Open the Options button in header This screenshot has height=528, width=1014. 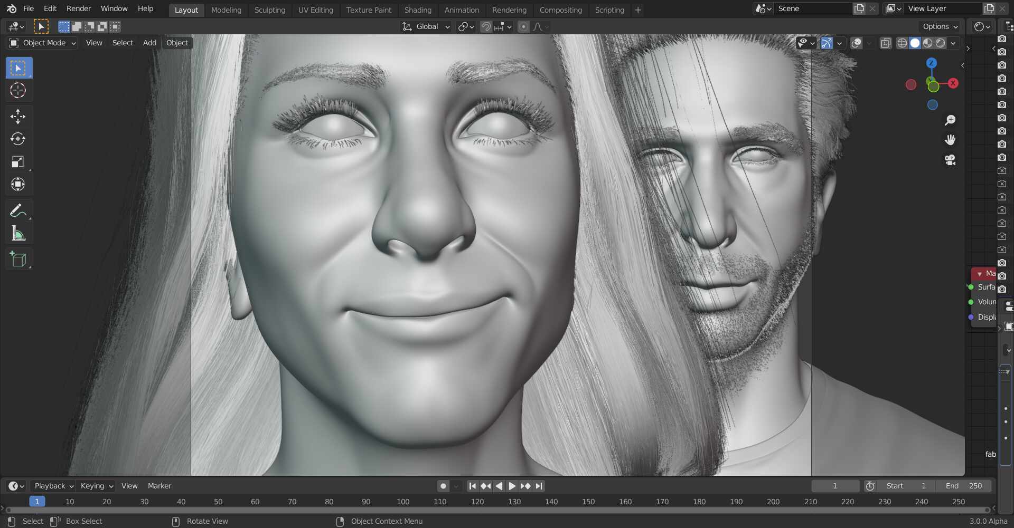tap(940, 26)
